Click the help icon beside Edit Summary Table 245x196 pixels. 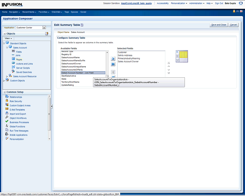click(x=82, y=24)
